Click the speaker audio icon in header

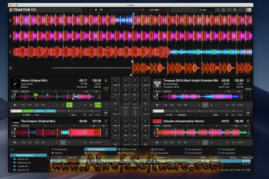[96, 10]
